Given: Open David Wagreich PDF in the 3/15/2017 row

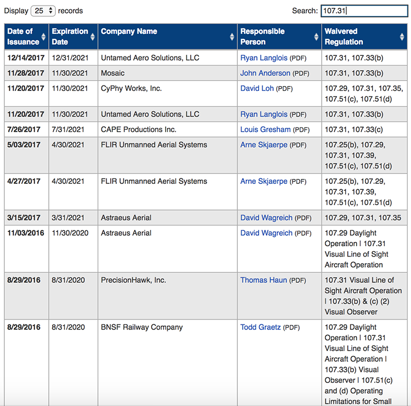Looking at the screenshot, I should point(266,218).
